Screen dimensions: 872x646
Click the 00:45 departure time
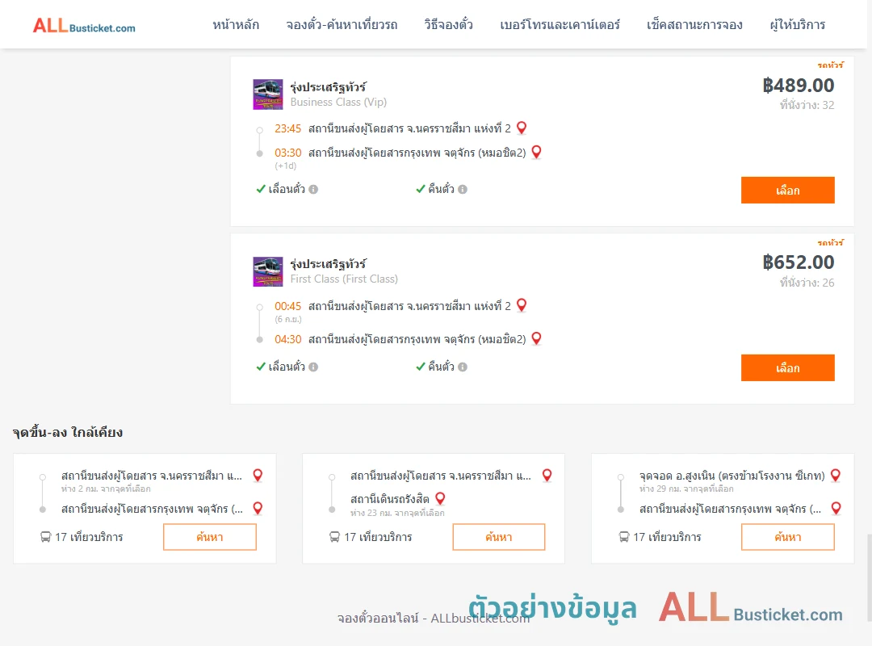pyautogui.click(x=287, y=306)
